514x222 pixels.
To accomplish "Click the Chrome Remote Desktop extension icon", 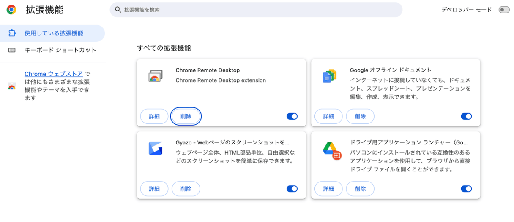I will point(154,76).
